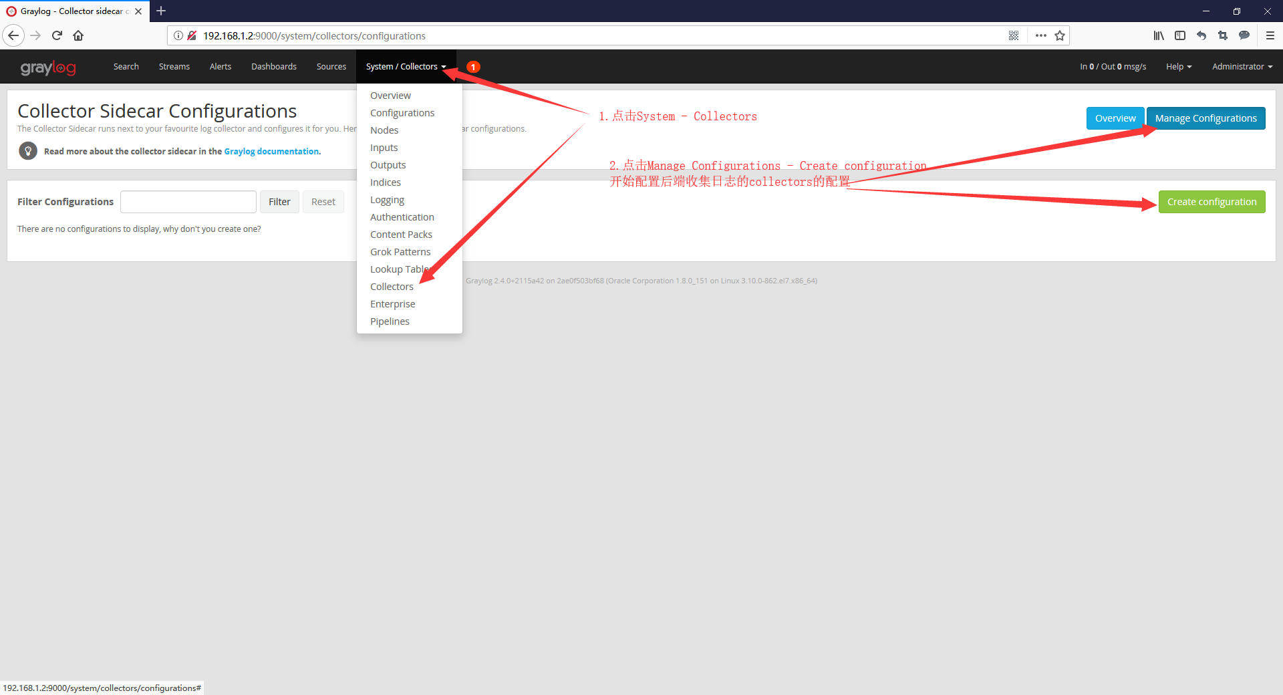The width and height of the screenshot is (1283, 695).
Task: Go back with the browser back arrow
Action: (13, 35)
